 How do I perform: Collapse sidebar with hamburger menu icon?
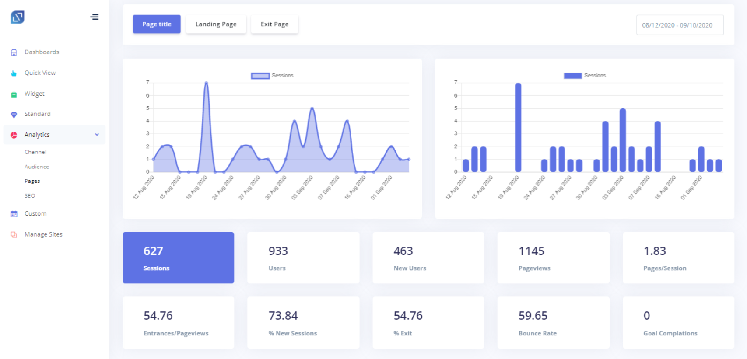(95, 17)
